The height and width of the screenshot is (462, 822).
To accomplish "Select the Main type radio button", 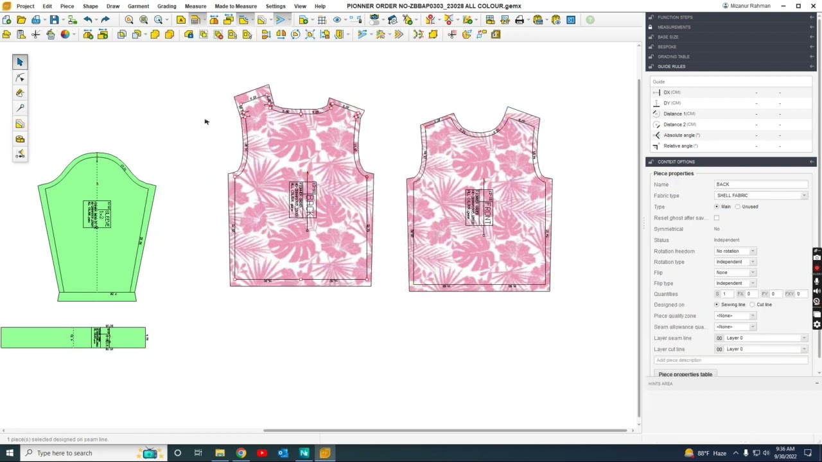I will pyautogui.click(x=717, y=207).
